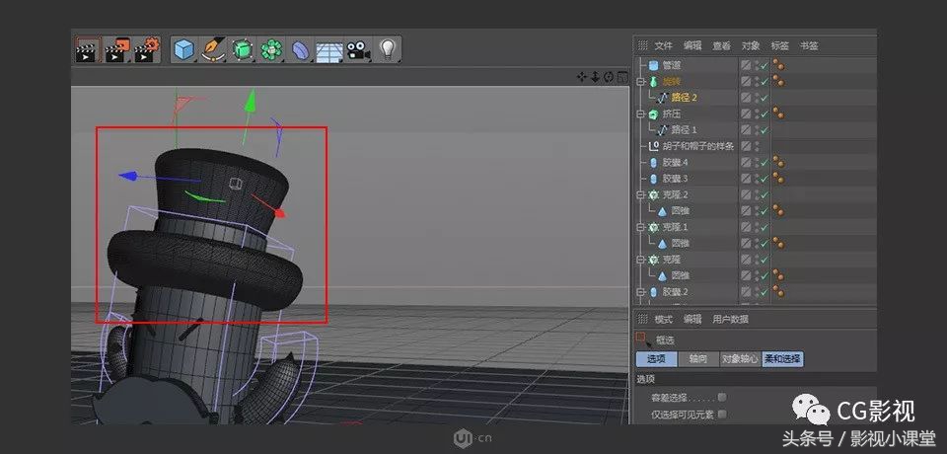
Task: Select the Cube primitive tool
Action: [x=184, y=49]
